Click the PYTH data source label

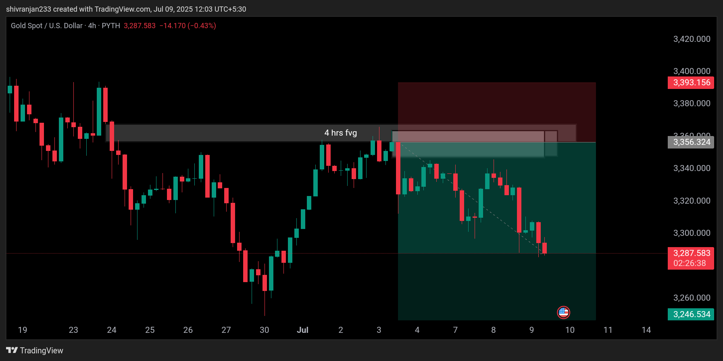coord(111,26)
